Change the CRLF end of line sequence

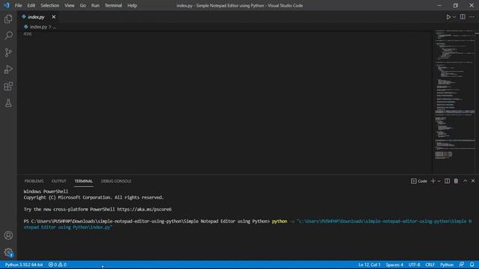point(430,265)
